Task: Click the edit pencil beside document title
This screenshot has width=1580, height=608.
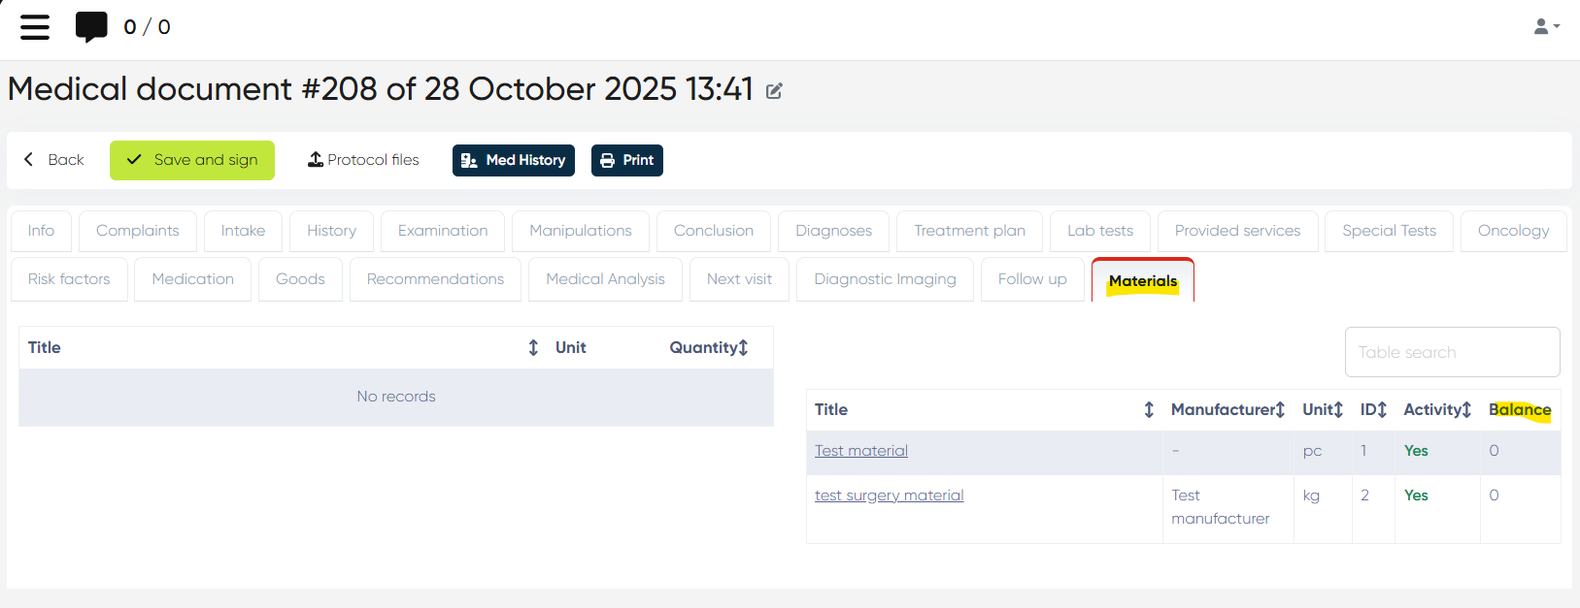Action: 774,91
